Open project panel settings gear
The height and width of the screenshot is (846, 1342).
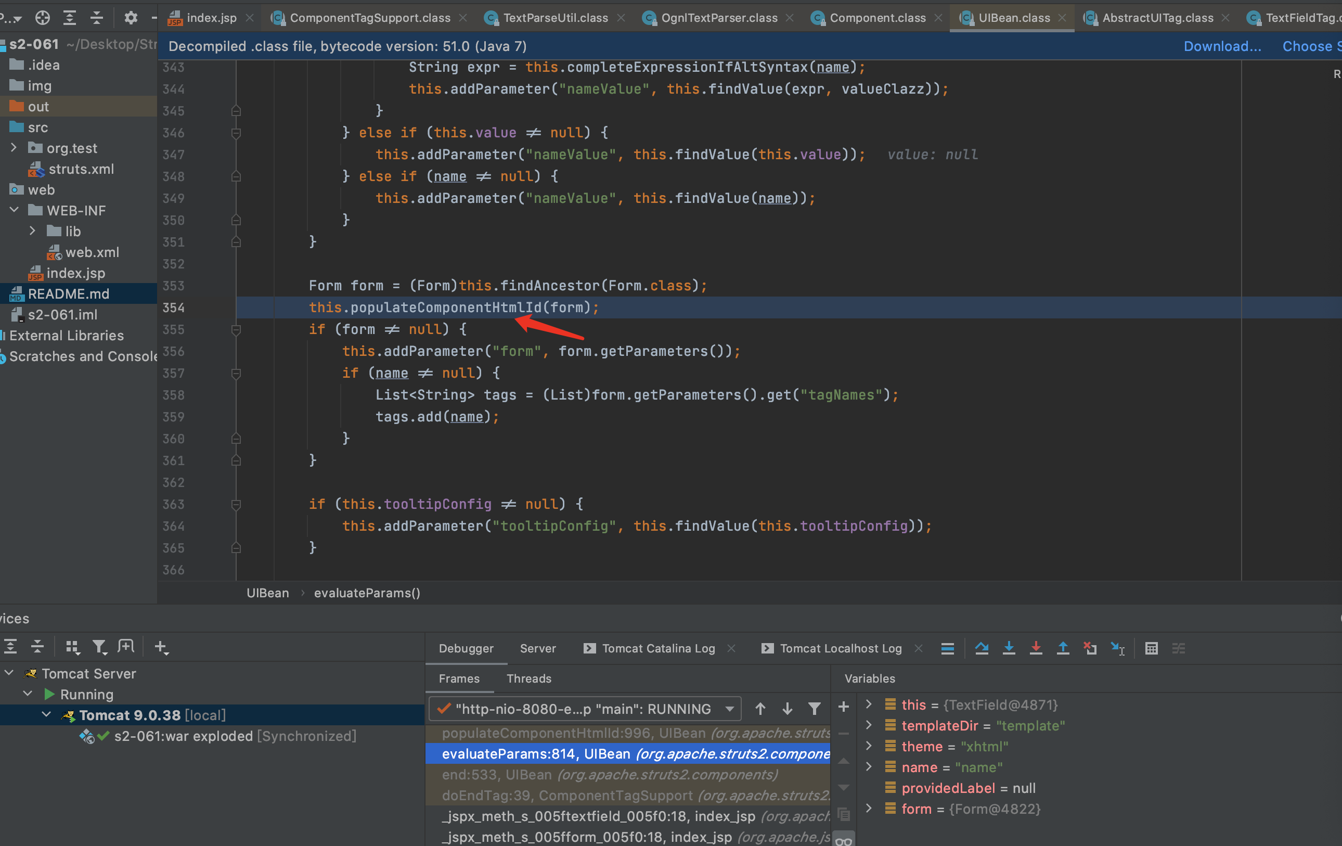(131, 18)
